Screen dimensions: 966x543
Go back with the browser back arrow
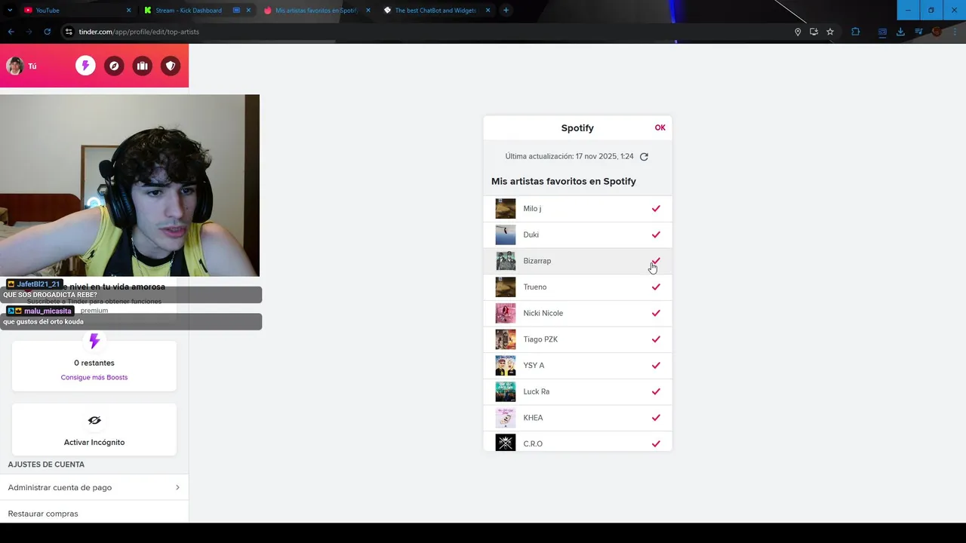tap(11, 32)
